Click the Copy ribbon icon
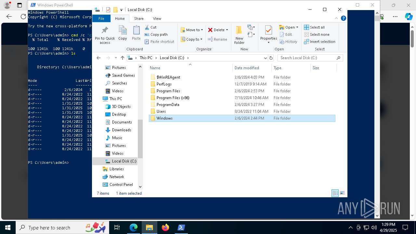This screenshot has height=234, width=416. coord(123,33)
